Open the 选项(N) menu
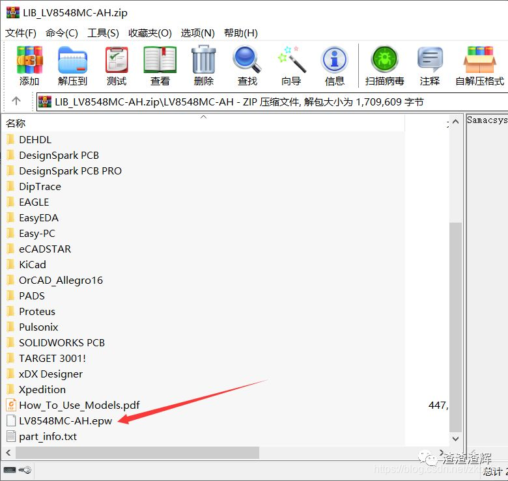This screenshot has width=508, height=481. point(197,33)
